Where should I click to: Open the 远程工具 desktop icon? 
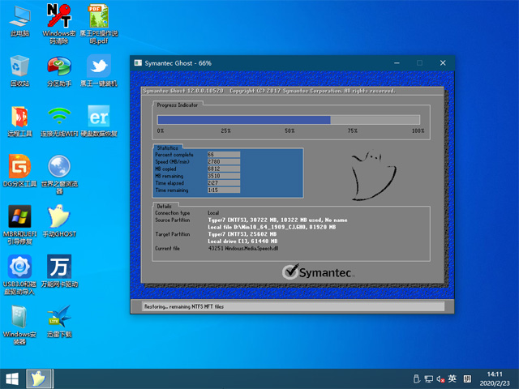click(19, 122)
